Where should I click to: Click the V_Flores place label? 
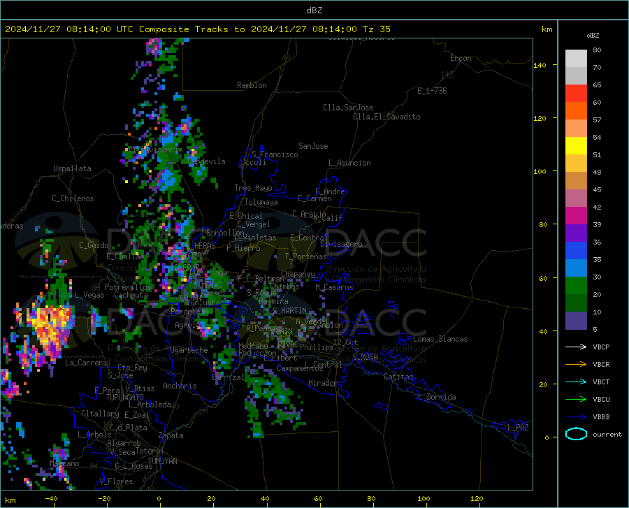[116, 481]
